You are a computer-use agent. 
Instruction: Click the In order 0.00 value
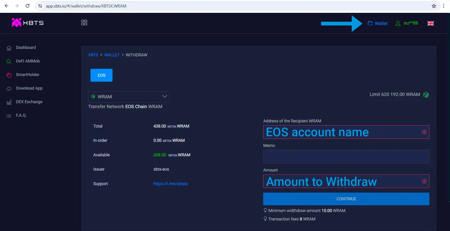169,140
